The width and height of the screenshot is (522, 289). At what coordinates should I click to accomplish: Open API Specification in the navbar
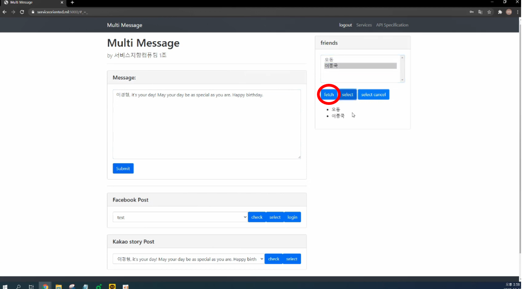click(x=392, y=25)
